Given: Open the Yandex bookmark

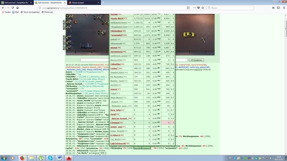Looking at the screenshot, I should click(6, 12).
